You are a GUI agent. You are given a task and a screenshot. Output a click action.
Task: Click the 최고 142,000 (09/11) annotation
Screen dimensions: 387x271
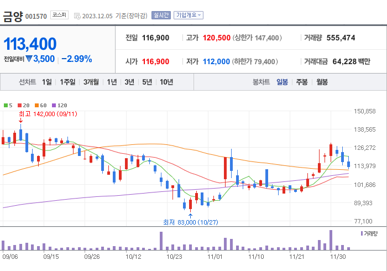pos(48,114)
